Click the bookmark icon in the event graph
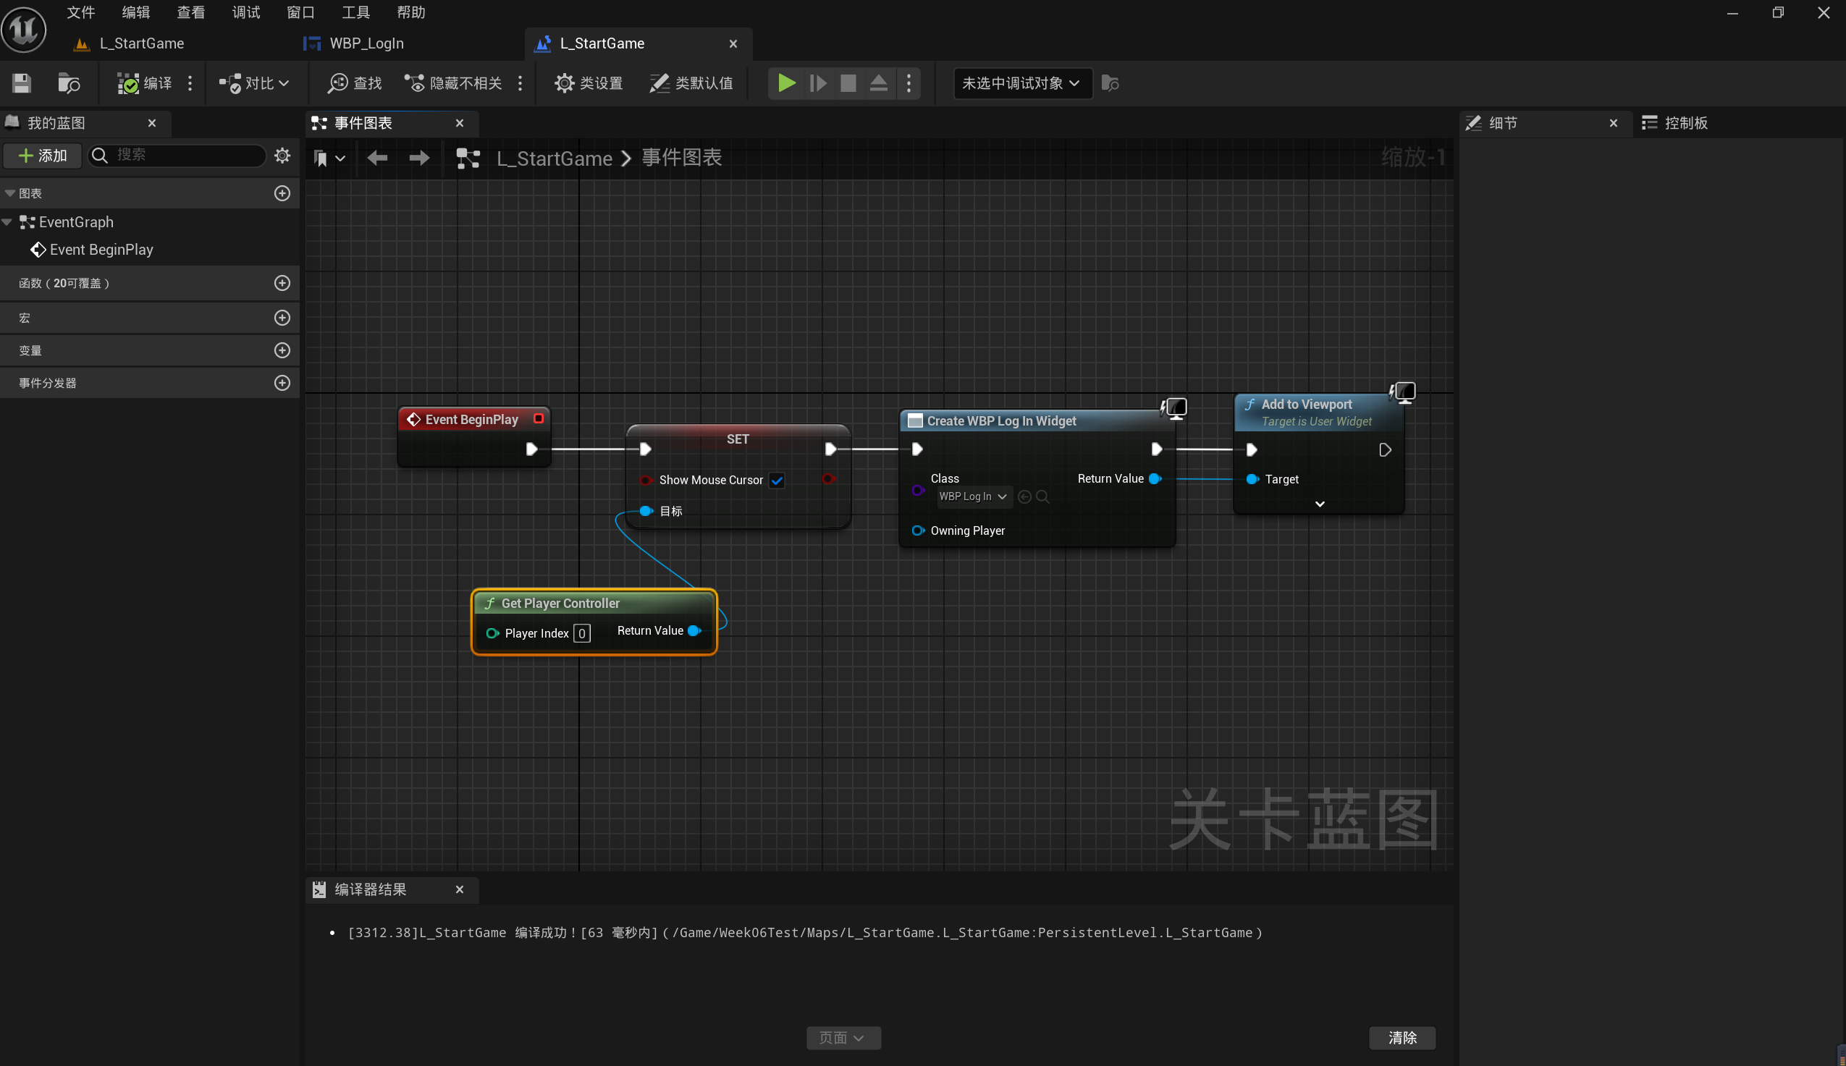 pos(322,158)
